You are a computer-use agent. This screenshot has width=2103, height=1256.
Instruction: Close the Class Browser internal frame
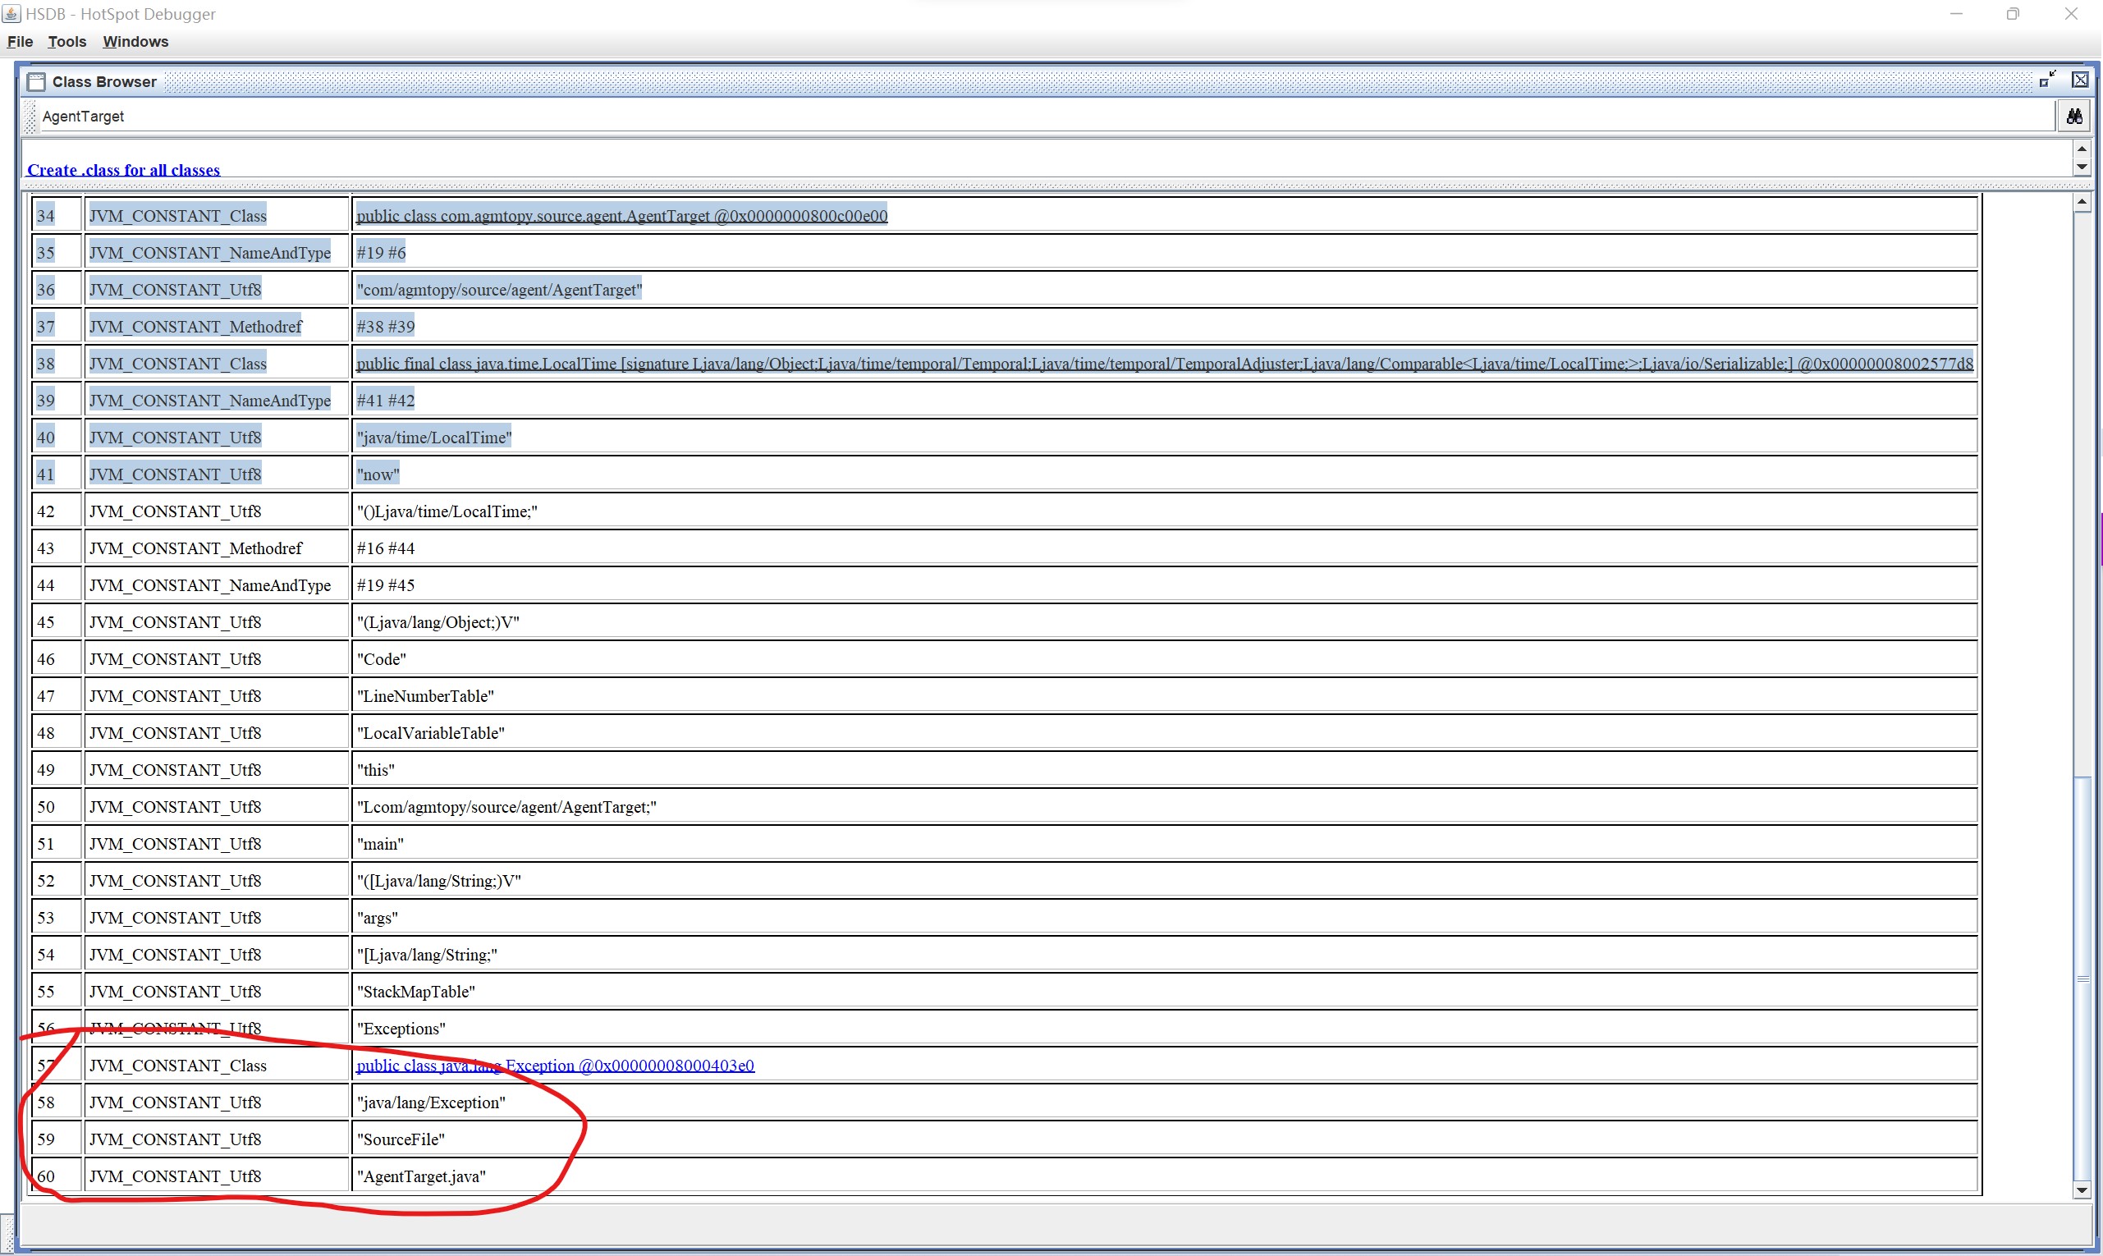pyautogui.click(x=2080, y=80)
